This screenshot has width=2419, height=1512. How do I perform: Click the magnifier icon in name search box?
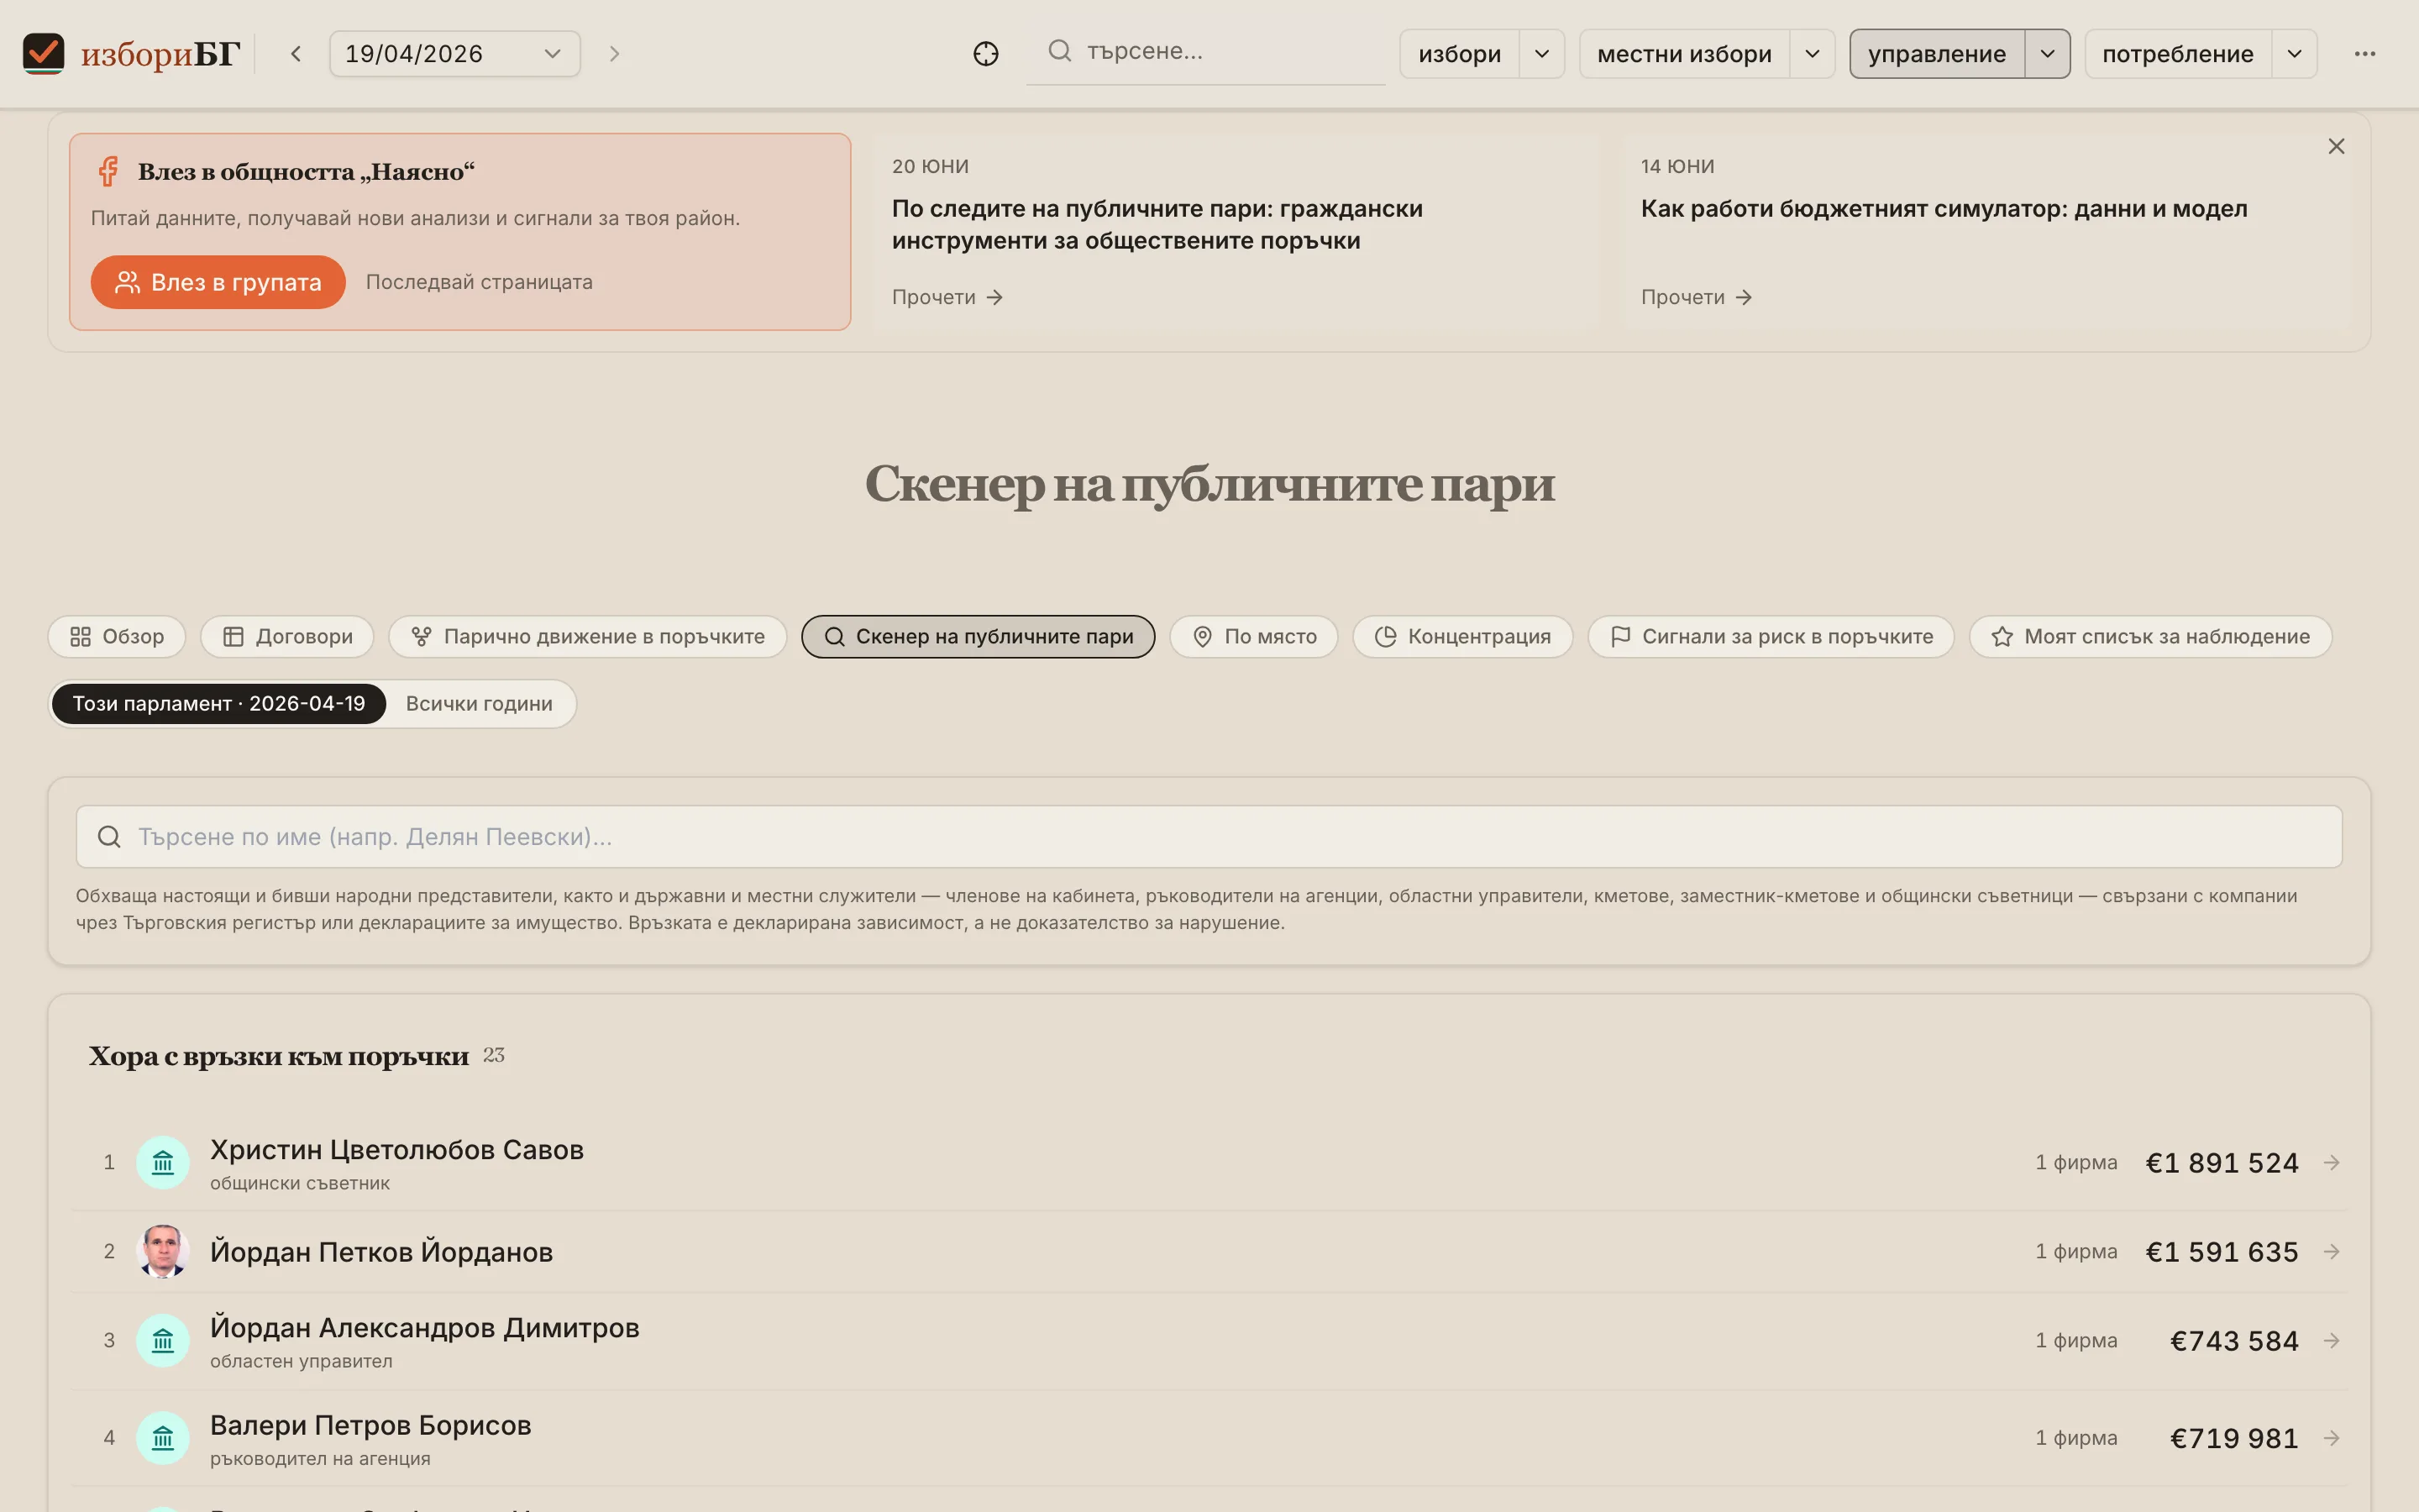(x=109, y=837)
